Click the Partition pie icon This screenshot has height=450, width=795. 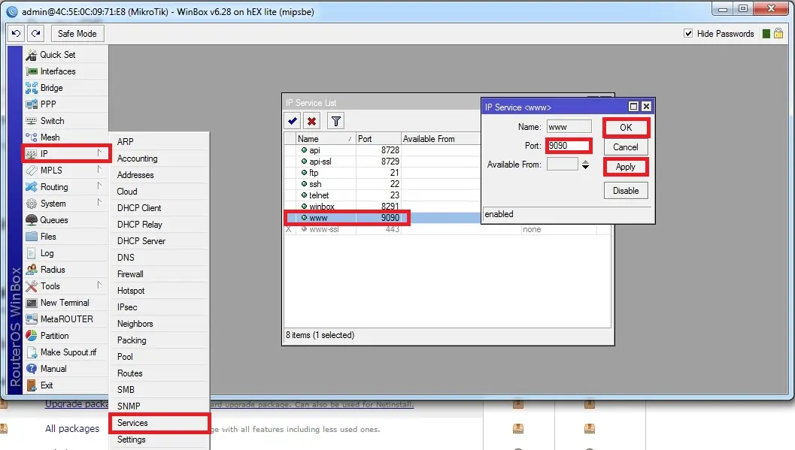(x=32, y=336)
